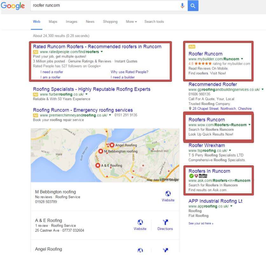Viewport: 266px width, 264px height.
Task: Switch to the Images tab
Action: (x=72, y=22)
